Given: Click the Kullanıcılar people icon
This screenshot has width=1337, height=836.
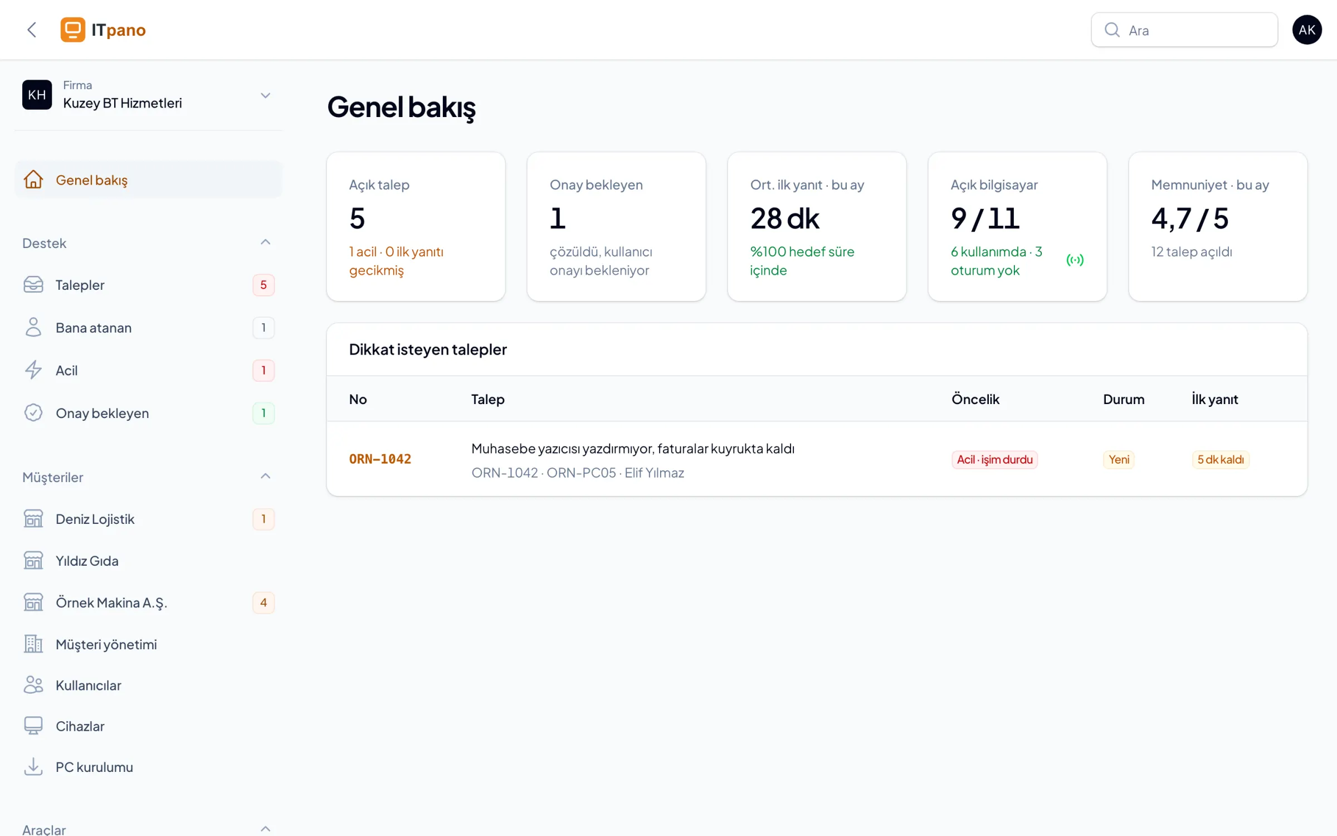Looking at the screenshot, I should click(x=33, y=685).
